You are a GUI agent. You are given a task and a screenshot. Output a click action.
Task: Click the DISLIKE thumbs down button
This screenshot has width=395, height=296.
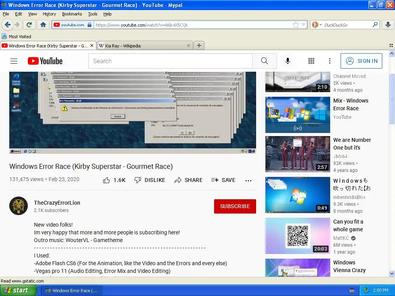coord(150,180)
